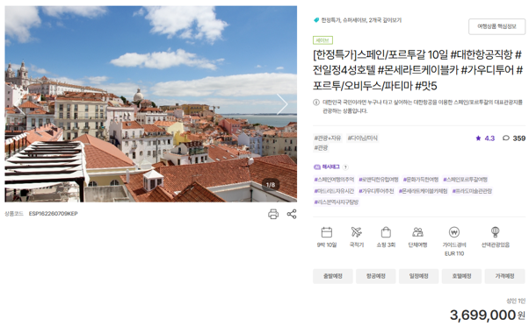Click the Lisbon rooftop main photo
Viewport: 529px width, 326px height.
tap(151, 104)
